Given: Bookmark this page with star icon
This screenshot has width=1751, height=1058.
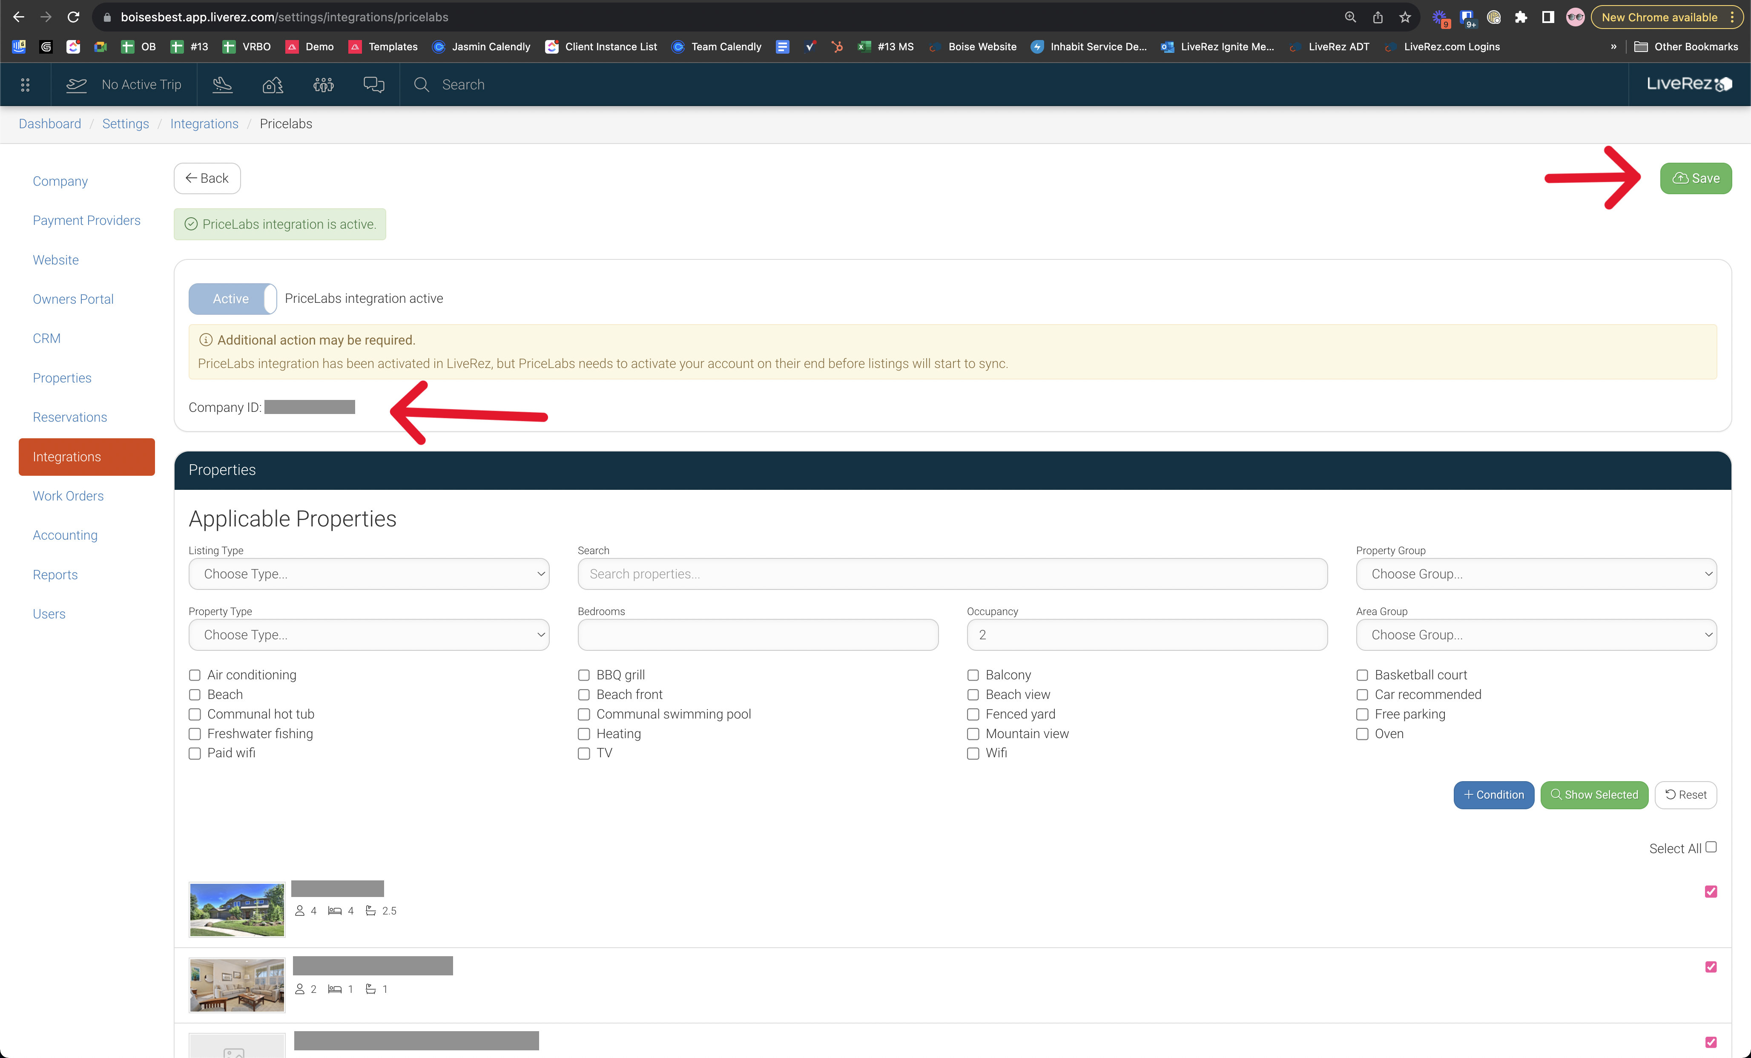Looking at the screenshot, I should click(x=1405, y=17).
